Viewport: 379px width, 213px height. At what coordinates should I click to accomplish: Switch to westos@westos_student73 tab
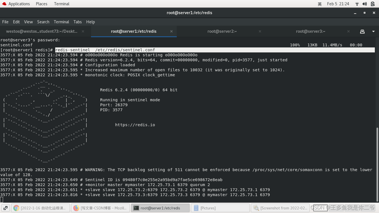tap(42, 31)
